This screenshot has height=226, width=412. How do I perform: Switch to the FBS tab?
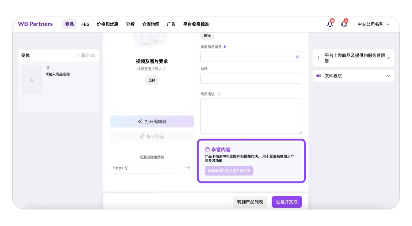click(x=85, y=24)
